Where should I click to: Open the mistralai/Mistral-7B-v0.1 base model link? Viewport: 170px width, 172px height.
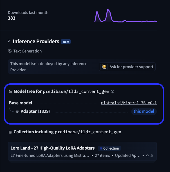tap(129, 103)
